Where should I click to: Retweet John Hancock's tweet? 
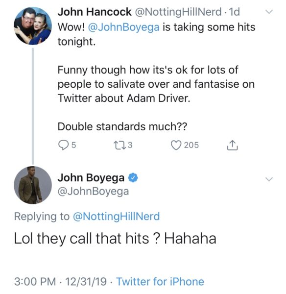point(119,145)
